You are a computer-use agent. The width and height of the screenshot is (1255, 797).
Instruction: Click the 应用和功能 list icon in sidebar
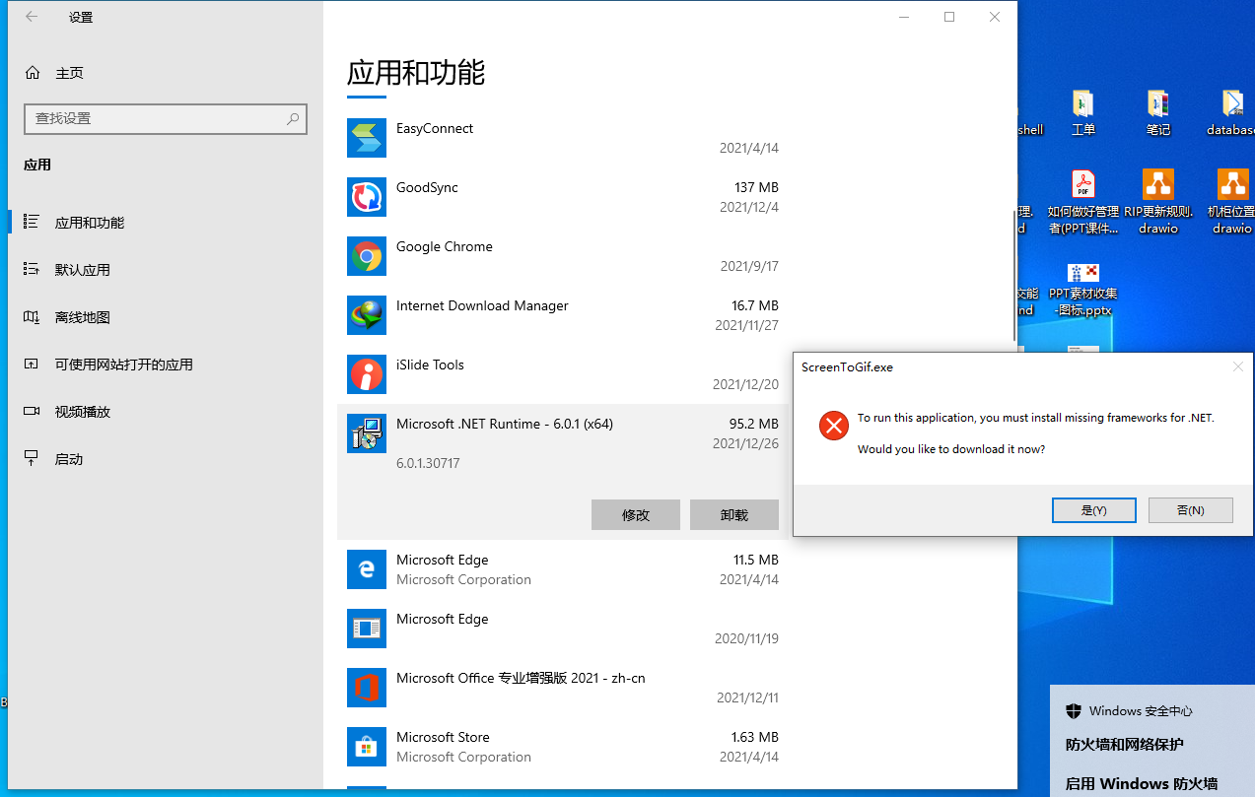click(x=32, y=223)
